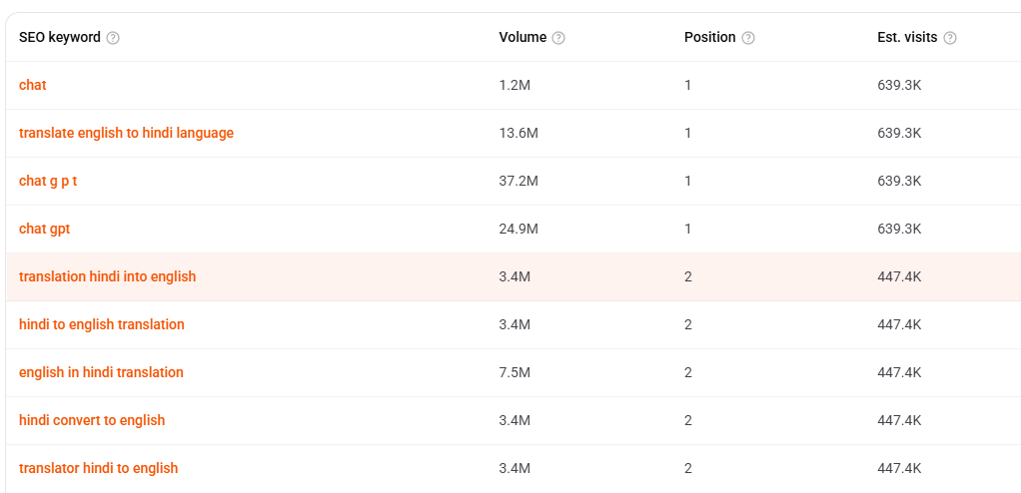Sort by the SEO keyword column header
The width and height of the screenshot is (1021, 493).
click(60, 38)
